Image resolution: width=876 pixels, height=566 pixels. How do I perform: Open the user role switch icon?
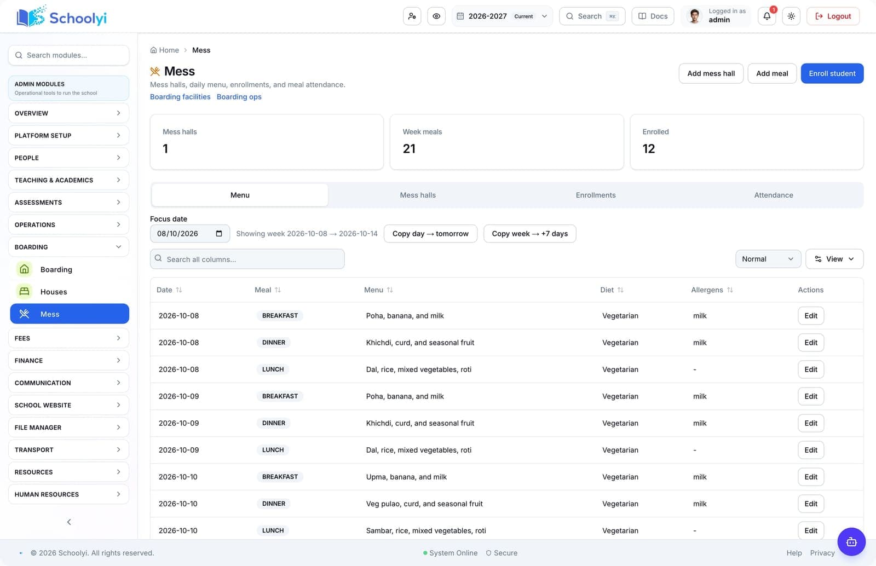412,16
